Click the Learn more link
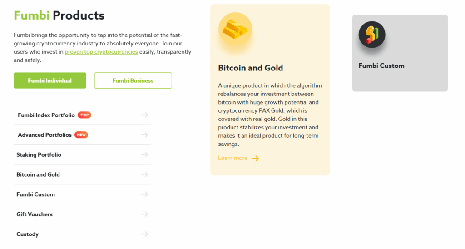Screen dimensions: 465x249 [233, 158]
